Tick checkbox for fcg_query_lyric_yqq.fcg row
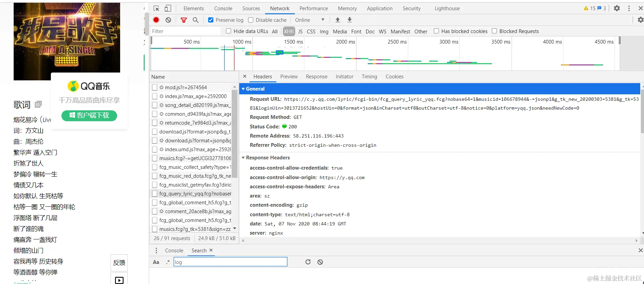The width and height of the screenshot is (644, 284). tap(155, 194)
